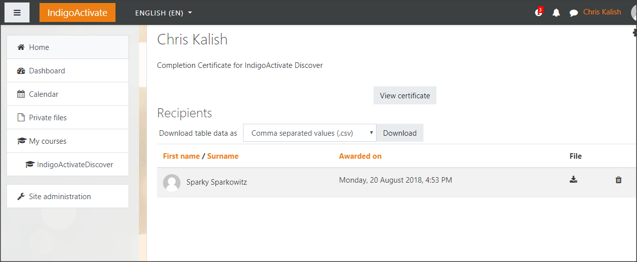Expand the Comma separated values format dropdown
Screen dimensions: 637x262
(x=309, y=133)
